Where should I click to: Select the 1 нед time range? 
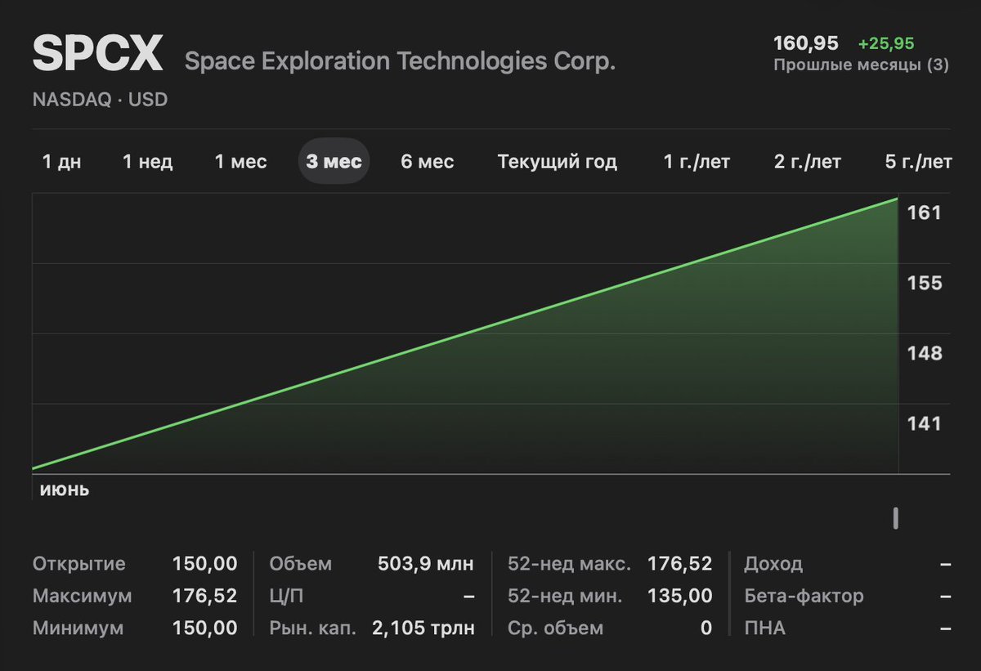pos(147,162)
